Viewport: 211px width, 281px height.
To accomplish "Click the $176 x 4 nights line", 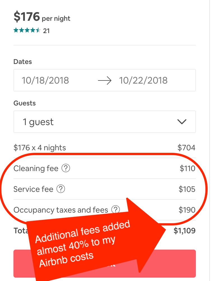I will tap(40, 148).
